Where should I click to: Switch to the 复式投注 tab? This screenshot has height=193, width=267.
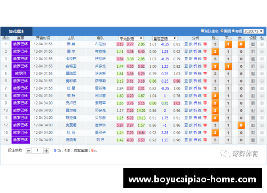(x=17, y=31)
